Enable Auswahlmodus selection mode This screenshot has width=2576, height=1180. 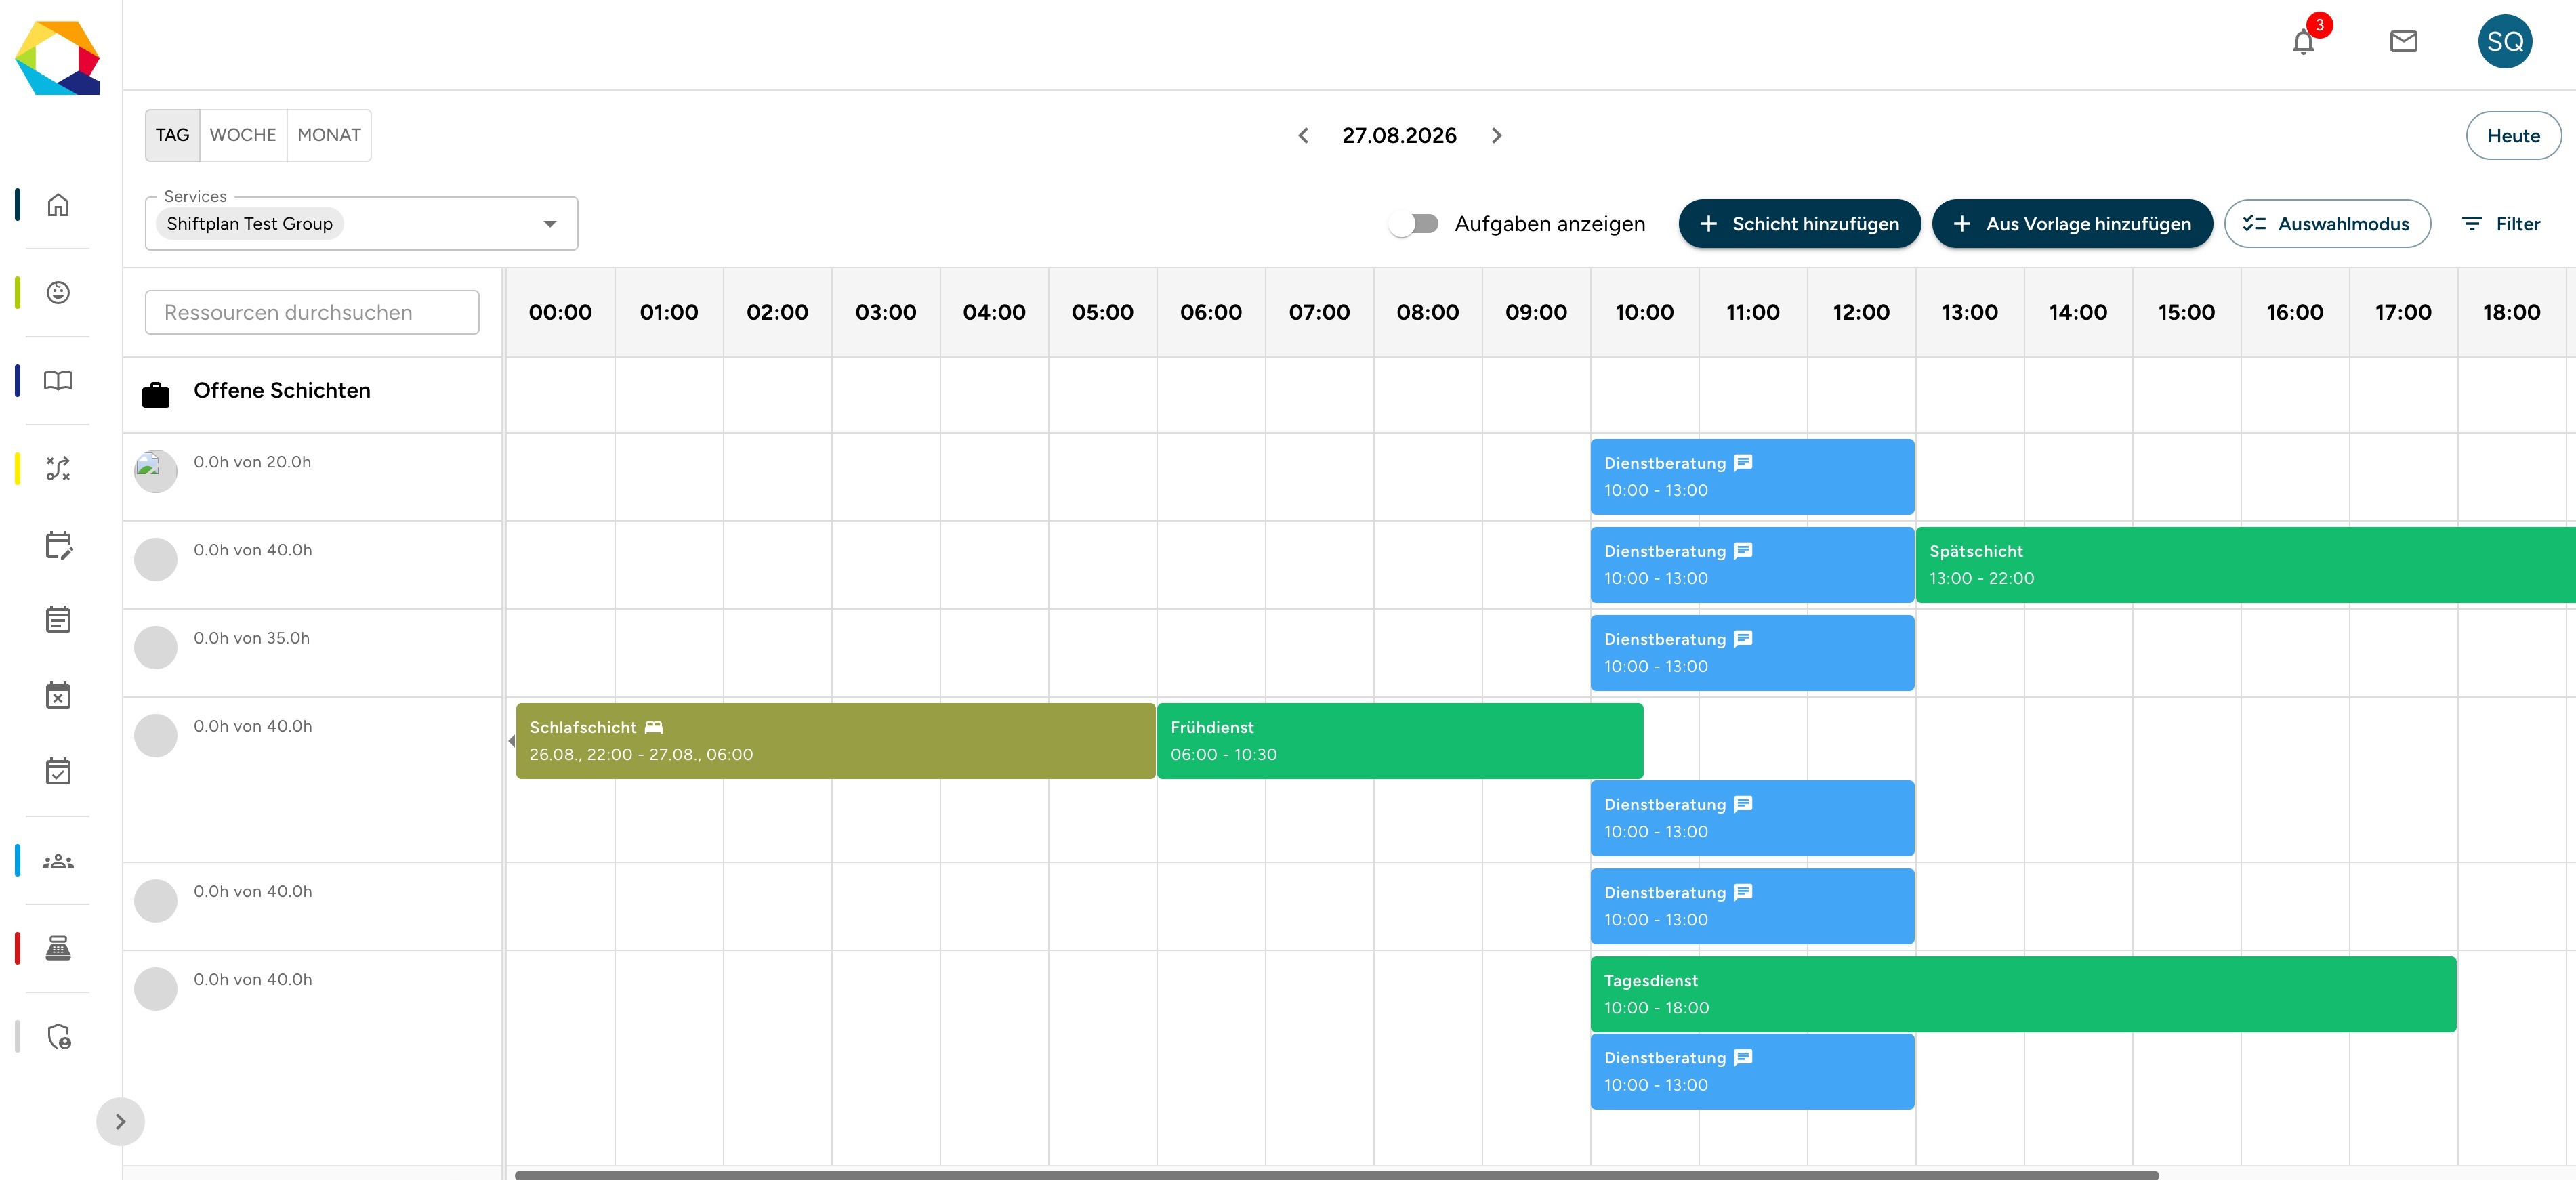click(2327, 224)
